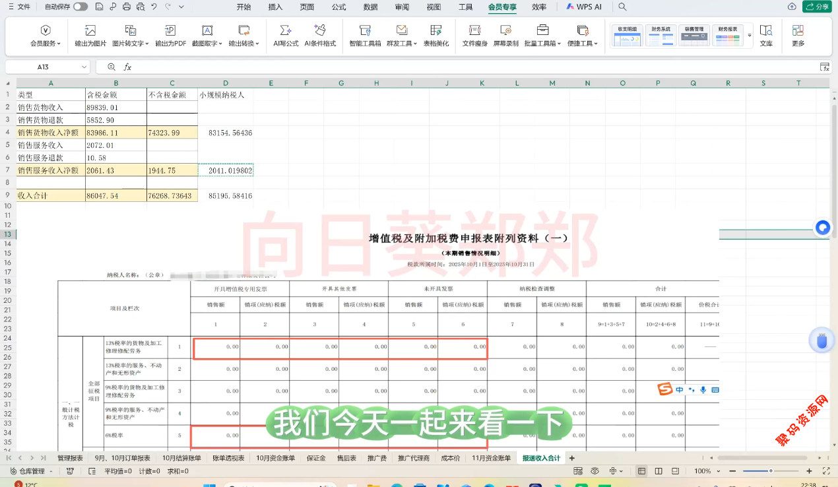Click the fx insert function icon

point(128,67)
